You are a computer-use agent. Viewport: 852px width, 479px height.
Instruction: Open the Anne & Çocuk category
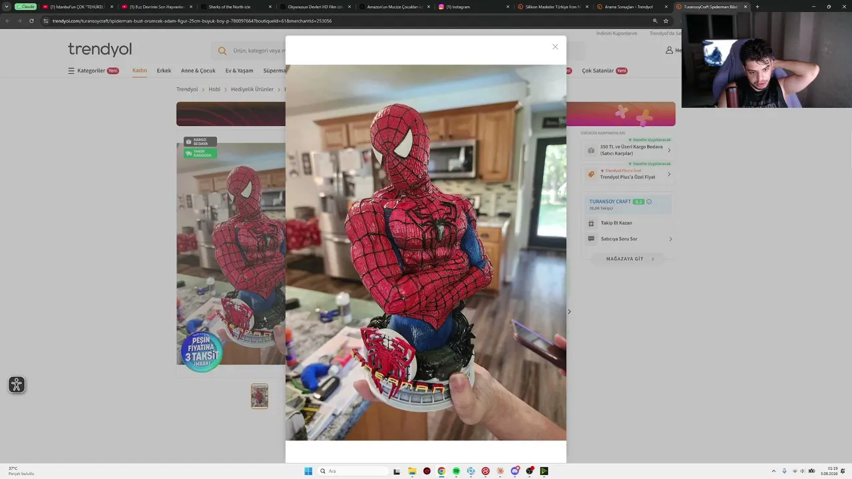198,71
